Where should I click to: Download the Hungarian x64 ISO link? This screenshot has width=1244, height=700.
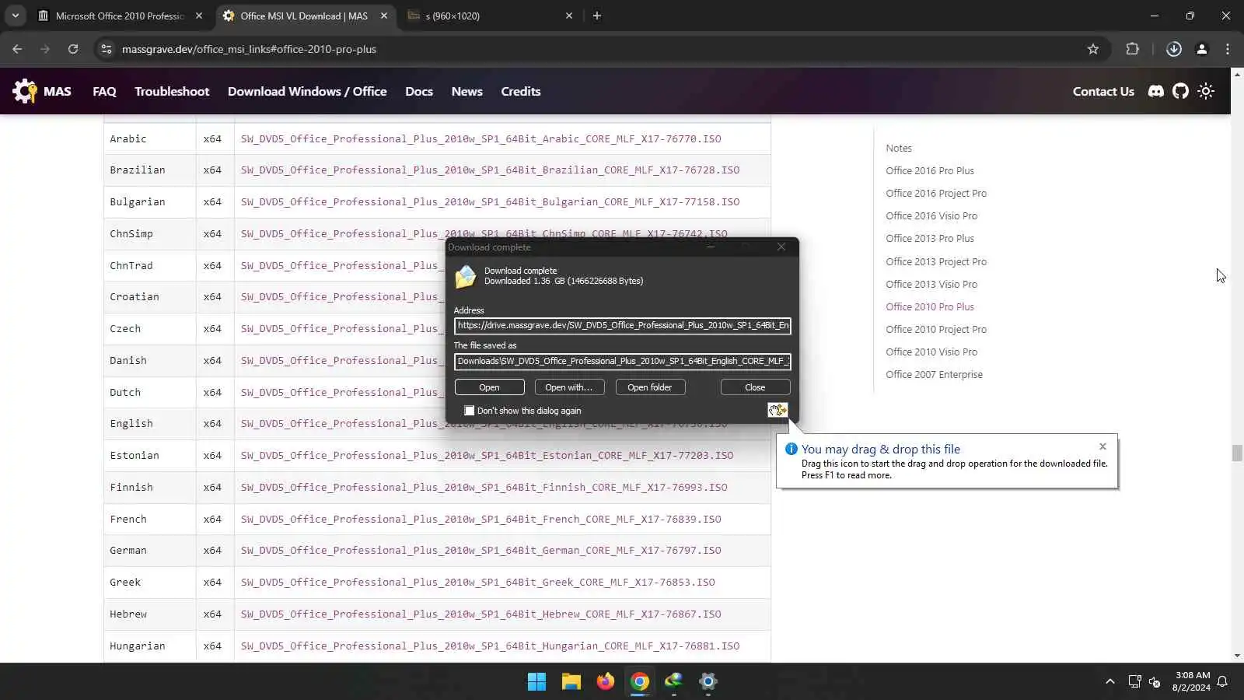click(490, 646)
